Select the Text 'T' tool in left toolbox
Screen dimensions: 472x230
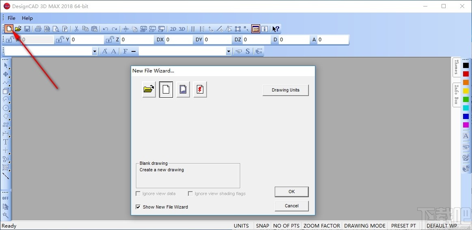tap(6, 142)
